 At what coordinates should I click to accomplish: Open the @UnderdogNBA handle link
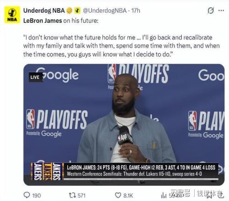point(104,11)
